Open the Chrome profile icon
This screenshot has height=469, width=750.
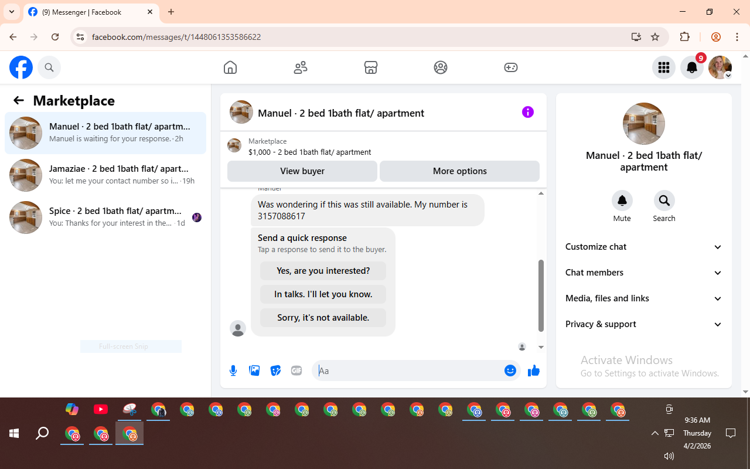tap(716, 37)
